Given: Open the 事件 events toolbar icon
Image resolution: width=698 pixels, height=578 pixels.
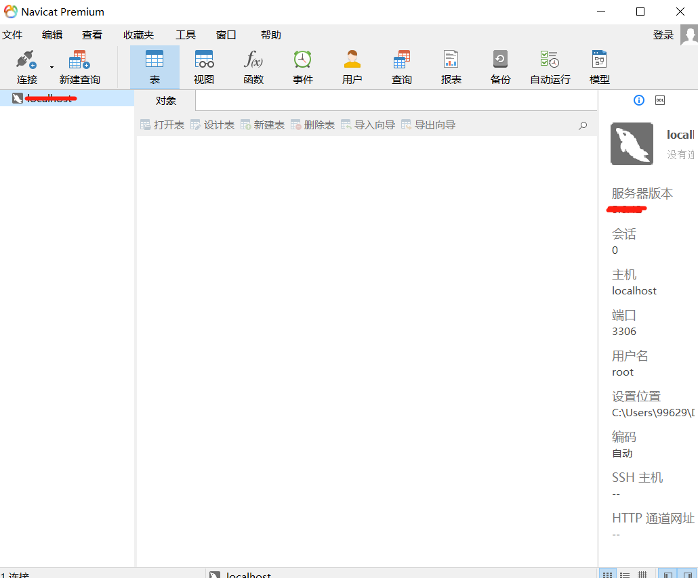Looking at the screenshot, I should [x=303, y=67].
